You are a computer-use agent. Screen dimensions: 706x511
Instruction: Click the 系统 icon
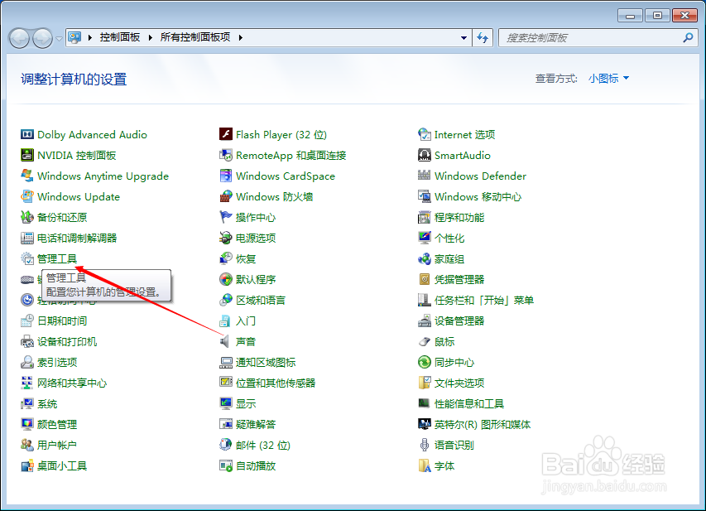tap(27, 404)
